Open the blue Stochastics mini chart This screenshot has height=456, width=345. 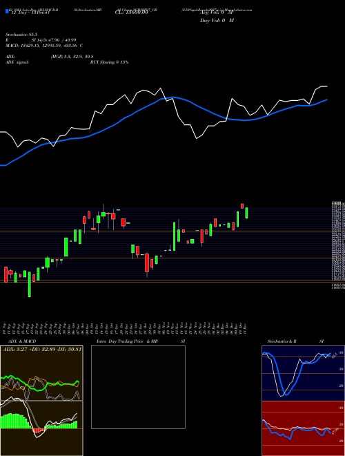(303, 373)
